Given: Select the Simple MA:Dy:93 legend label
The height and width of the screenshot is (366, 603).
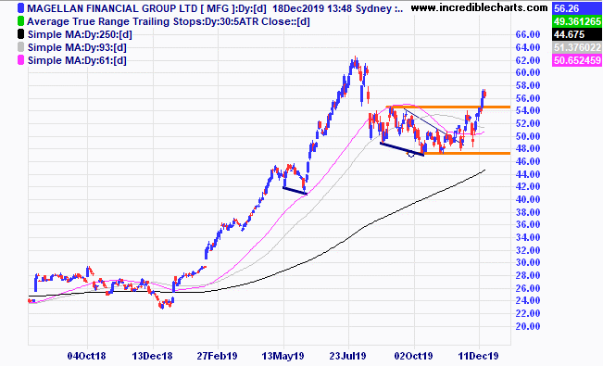Looking at the screenshot, I should [77, 48].
